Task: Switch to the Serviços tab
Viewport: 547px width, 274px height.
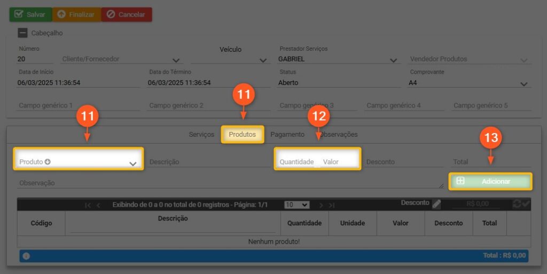Action: point(201,135)
